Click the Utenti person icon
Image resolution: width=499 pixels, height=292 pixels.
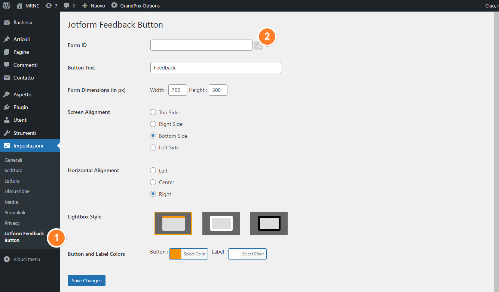(7, 120)
